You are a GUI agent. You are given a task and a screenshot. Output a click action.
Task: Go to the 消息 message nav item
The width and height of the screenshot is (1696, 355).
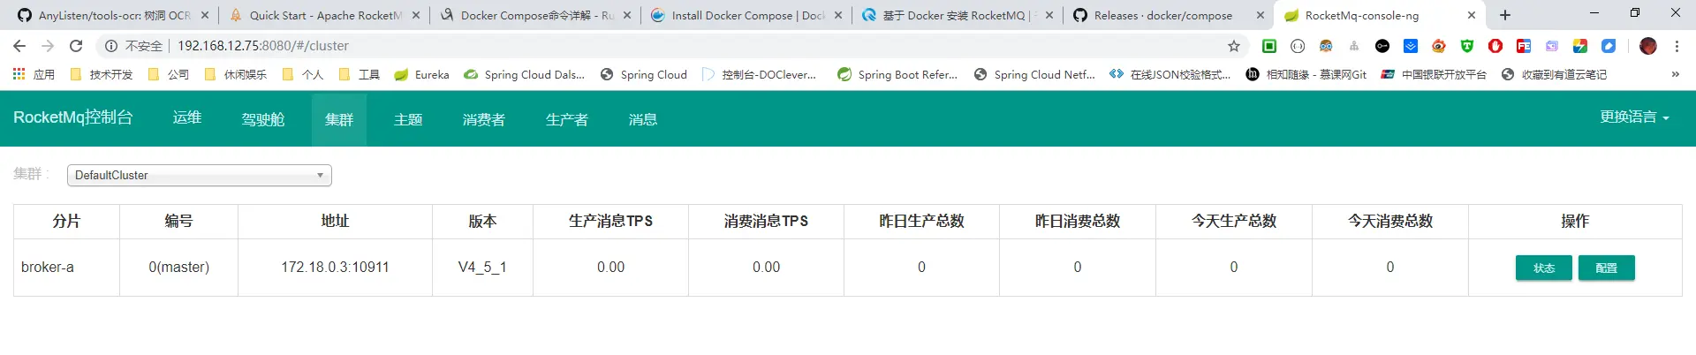click(643, 119)
